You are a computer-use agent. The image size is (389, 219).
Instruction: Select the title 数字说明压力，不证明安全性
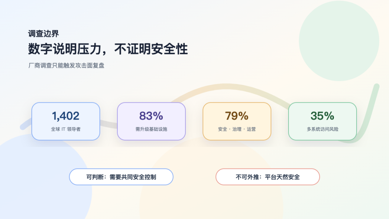click(108, 49)
